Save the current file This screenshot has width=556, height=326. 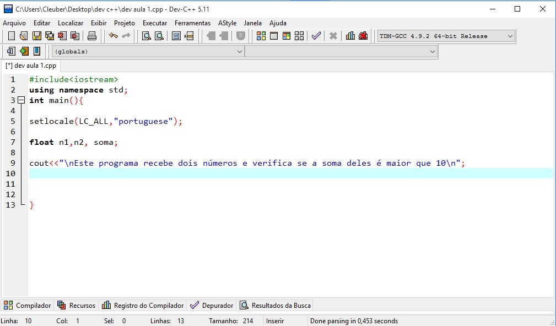pos(36,36)
